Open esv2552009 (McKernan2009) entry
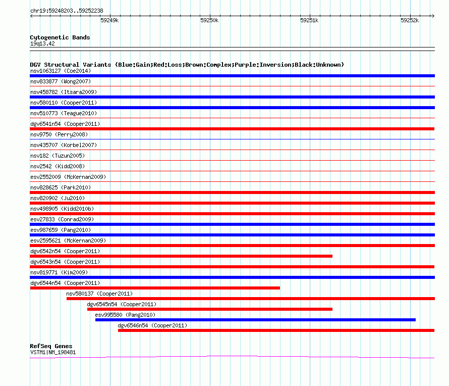Viewport: 449px width, 386px height. (x=68, y=177)
